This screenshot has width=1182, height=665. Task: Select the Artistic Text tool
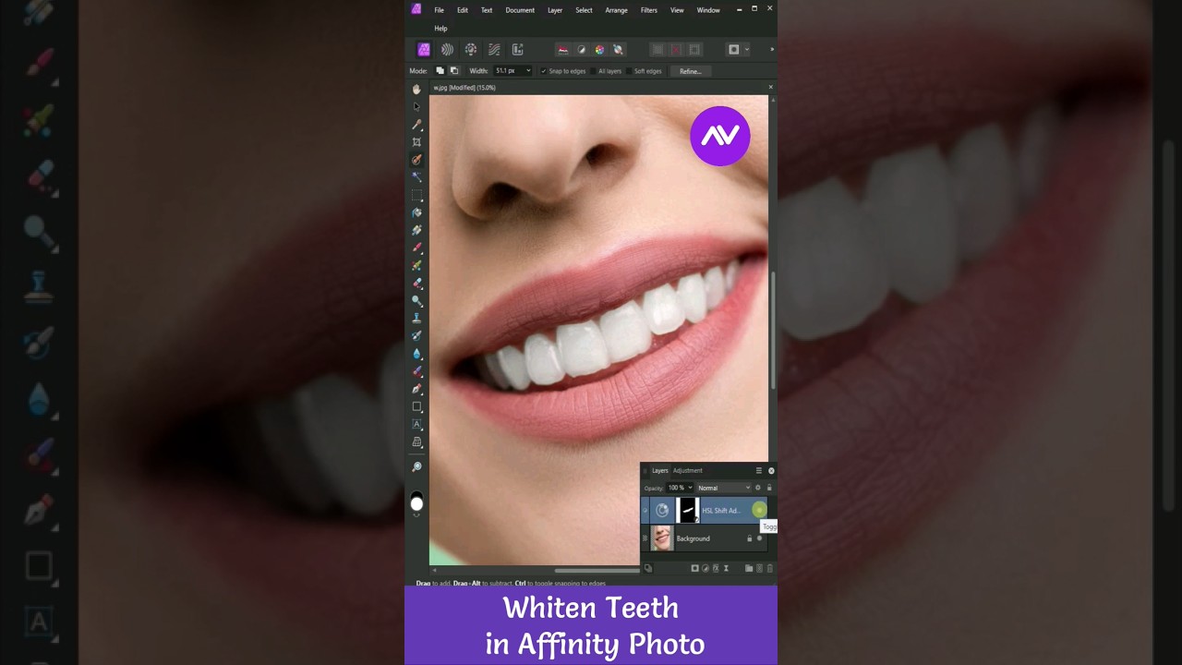coord(416,424)
